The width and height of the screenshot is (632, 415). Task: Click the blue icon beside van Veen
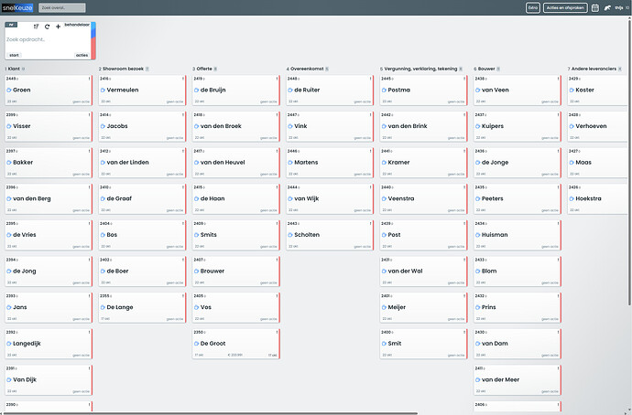click(x=478, y=90)
